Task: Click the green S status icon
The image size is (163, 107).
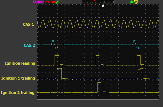Action: 131,2
